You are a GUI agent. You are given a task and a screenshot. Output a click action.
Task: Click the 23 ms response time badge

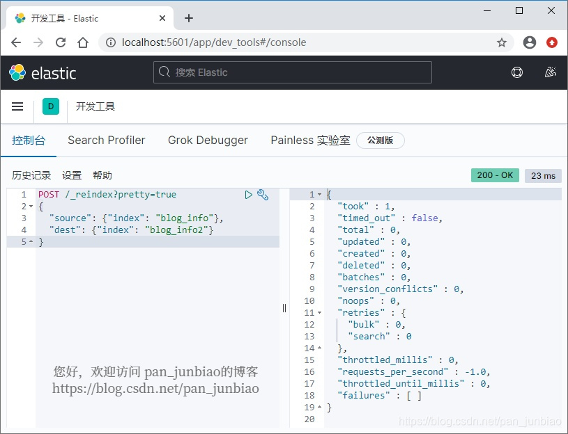543,175
